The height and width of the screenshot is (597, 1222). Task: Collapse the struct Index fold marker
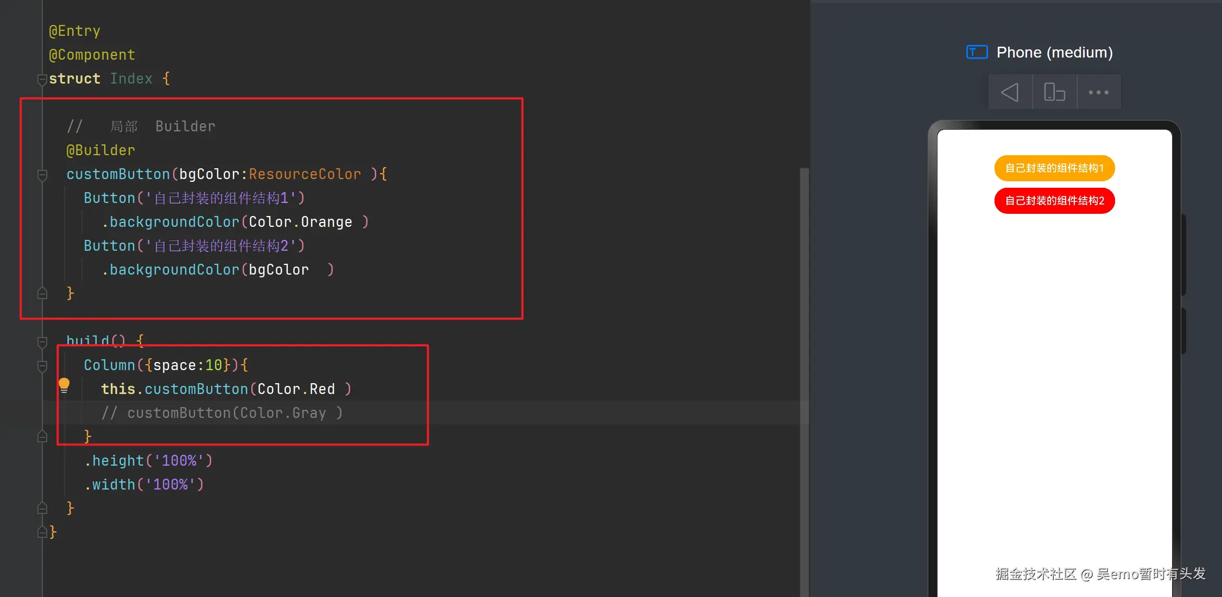click(x=42, y=79)
